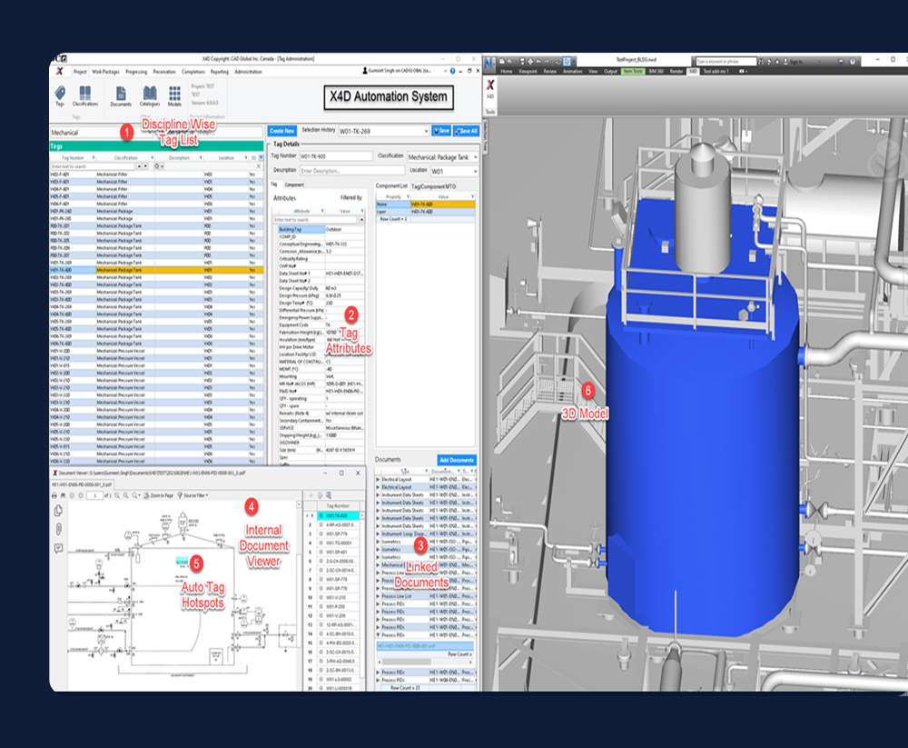Click add plus icon above Tag Number list

311,495
